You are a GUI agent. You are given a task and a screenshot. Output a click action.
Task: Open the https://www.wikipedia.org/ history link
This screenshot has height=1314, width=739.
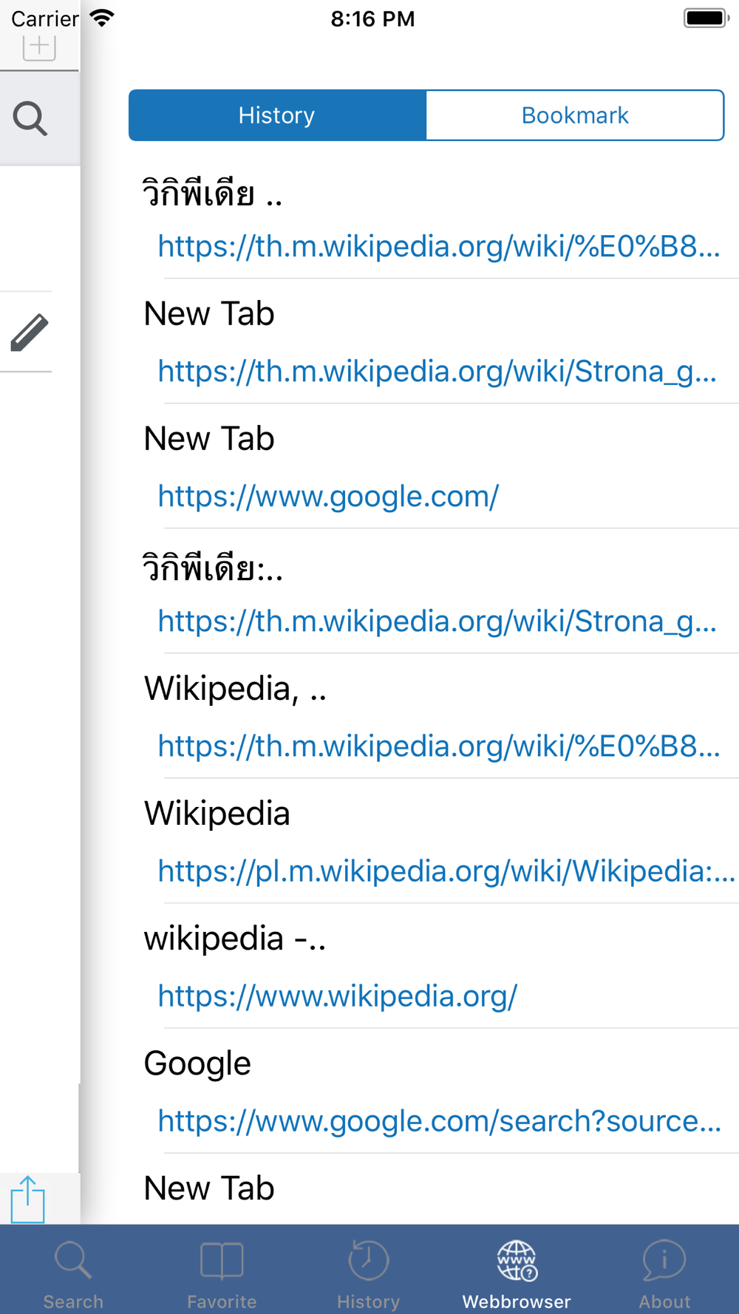[x=338, y=996]
